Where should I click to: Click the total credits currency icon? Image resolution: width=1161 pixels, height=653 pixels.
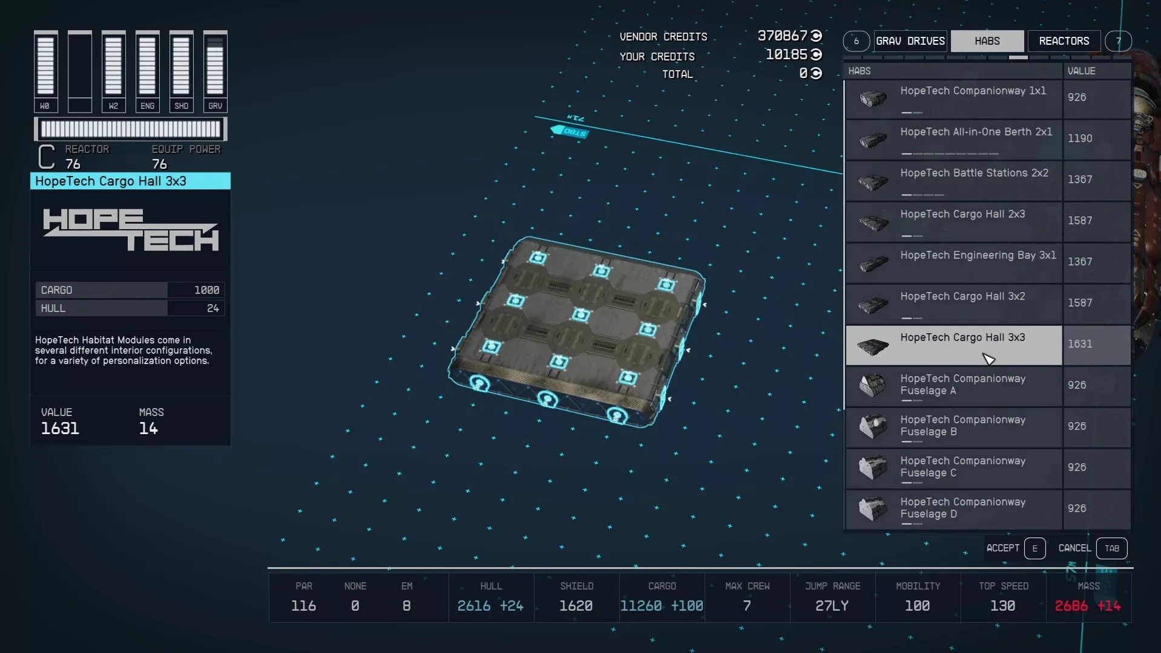tap(816, 73)
